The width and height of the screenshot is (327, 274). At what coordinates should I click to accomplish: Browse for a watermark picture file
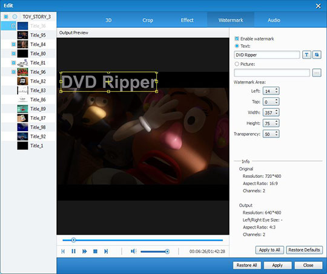coord(317,73)
